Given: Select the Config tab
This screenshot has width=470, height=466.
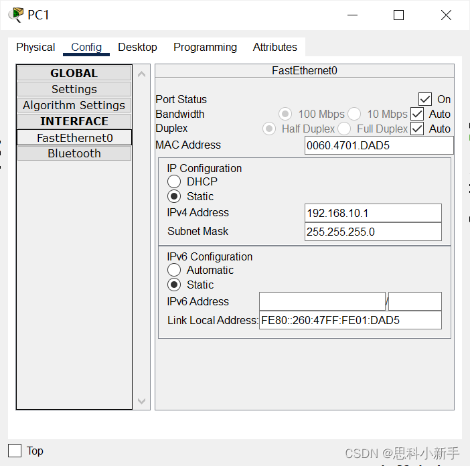Looking at the screenshot, I should coord(86,47).
